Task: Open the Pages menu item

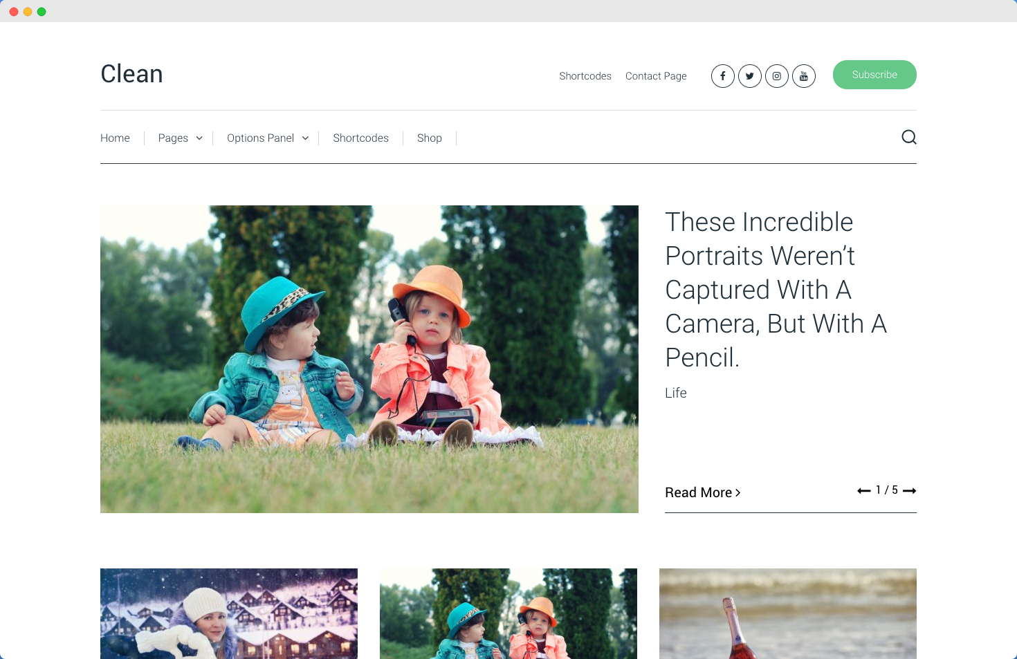Action: (x=173, y=138)
